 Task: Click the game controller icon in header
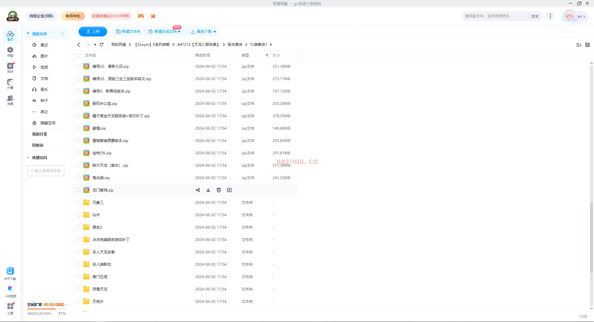click(141, 16)
